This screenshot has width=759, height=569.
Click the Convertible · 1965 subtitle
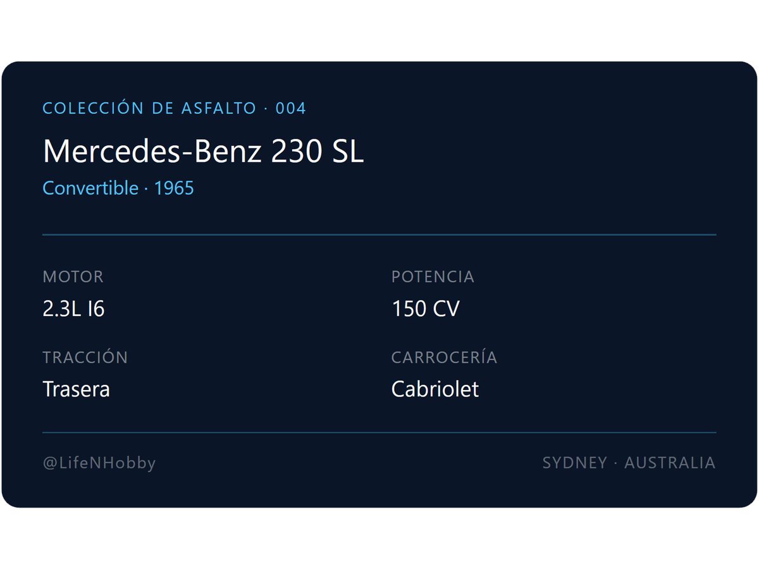click(x=118, y=188)
